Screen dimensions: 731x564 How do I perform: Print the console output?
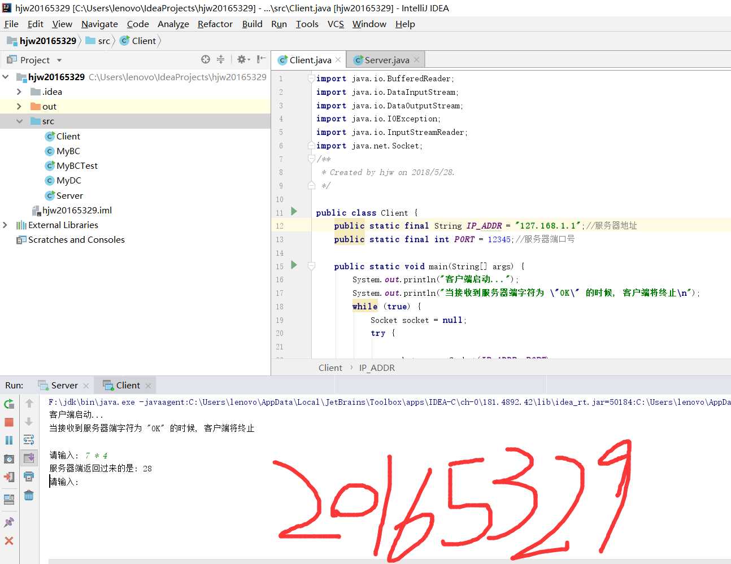29,477
